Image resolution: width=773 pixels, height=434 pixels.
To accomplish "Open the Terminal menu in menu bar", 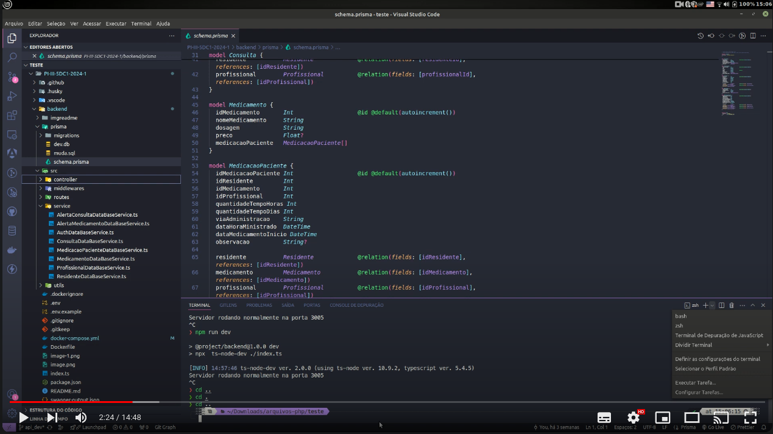I will click(x=141, y=24).
